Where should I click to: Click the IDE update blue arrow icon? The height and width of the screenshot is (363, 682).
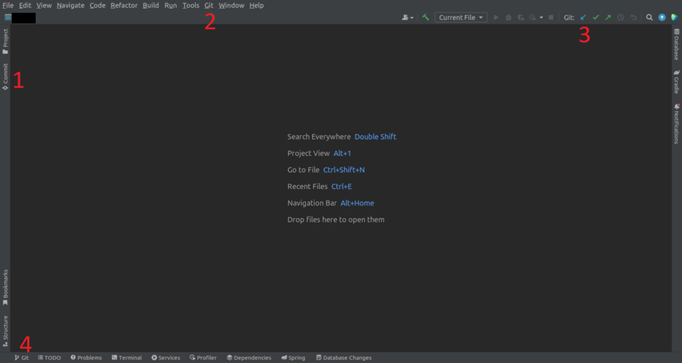(x=662, y=18)
